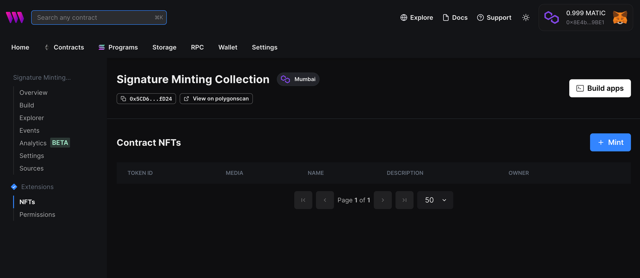
Task: Open Explorer in sidebar
Action: (x=32, y=118)
